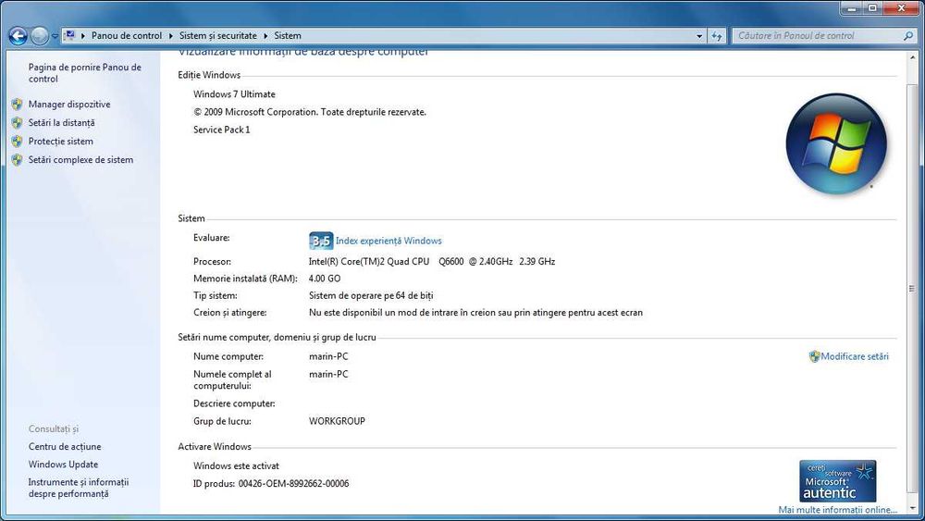This screenshot has width=925, height=521.
Task: Click the scrollbar down arrow
Action: [x=912, y=508]
